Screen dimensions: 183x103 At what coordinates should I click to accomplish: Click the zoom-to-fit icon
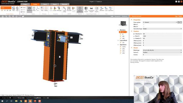20,16
